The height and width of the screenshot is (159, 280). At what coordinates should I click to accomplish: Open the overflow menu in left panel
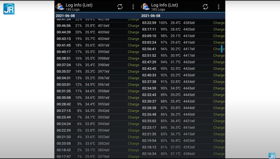click(x=133, y=7)
